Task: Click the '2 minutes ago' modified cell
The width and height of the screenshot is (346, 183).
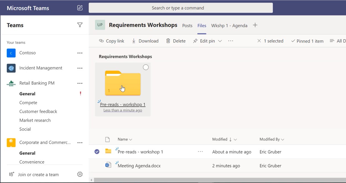Action: pyautogui.click(x=226, y=166)
